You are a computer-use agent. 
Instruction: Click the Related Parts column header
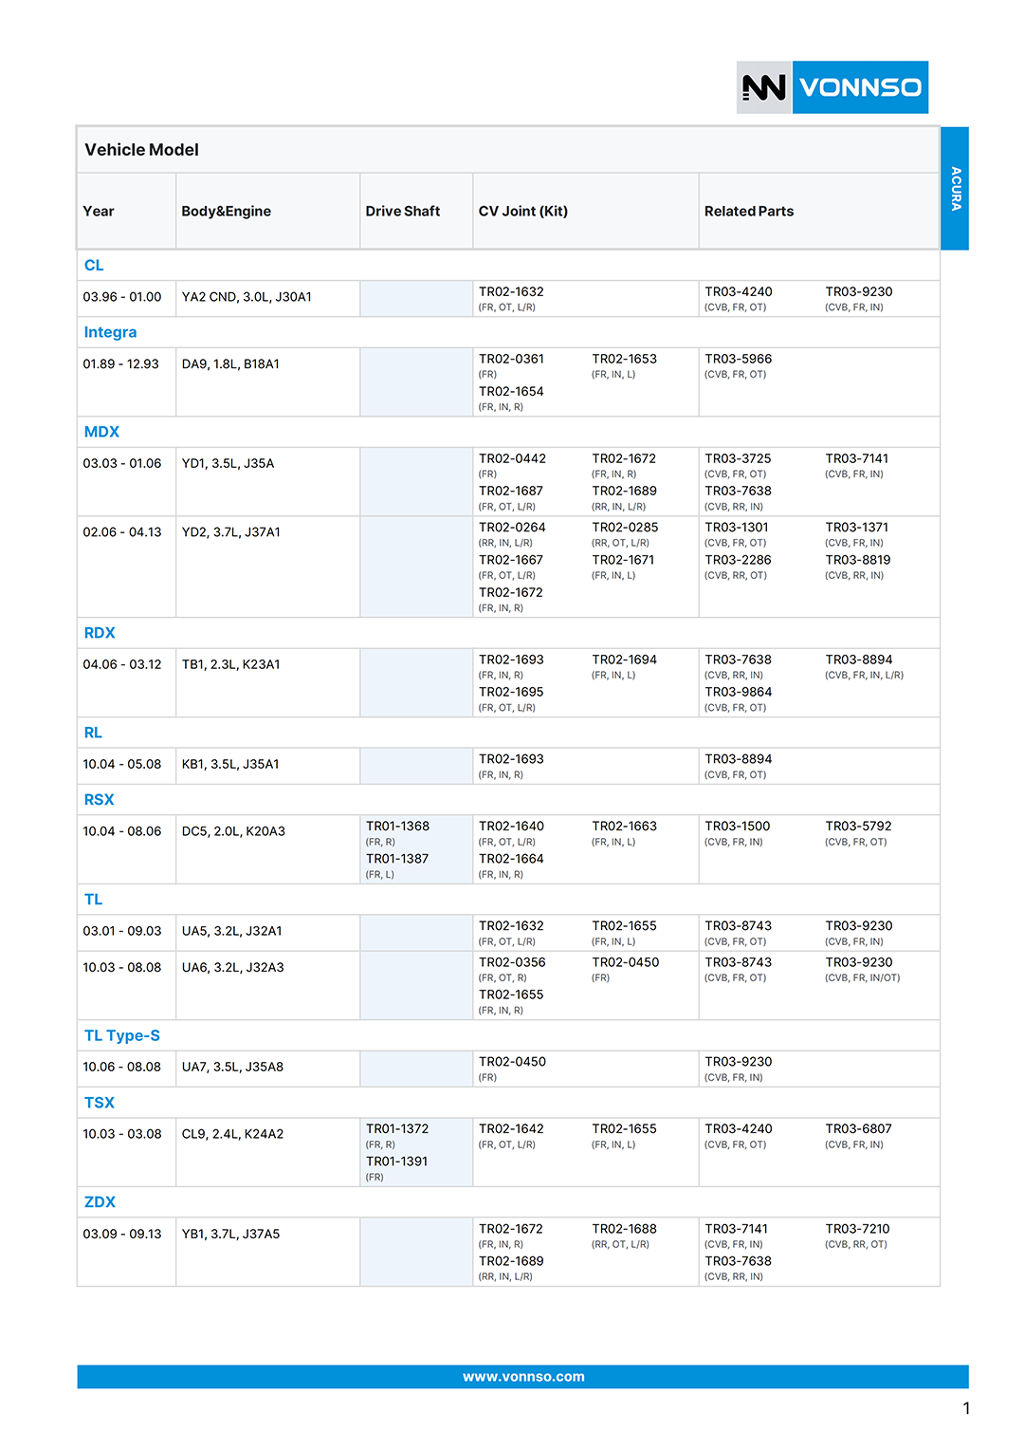pyautogui.click(x=749, y=212)
